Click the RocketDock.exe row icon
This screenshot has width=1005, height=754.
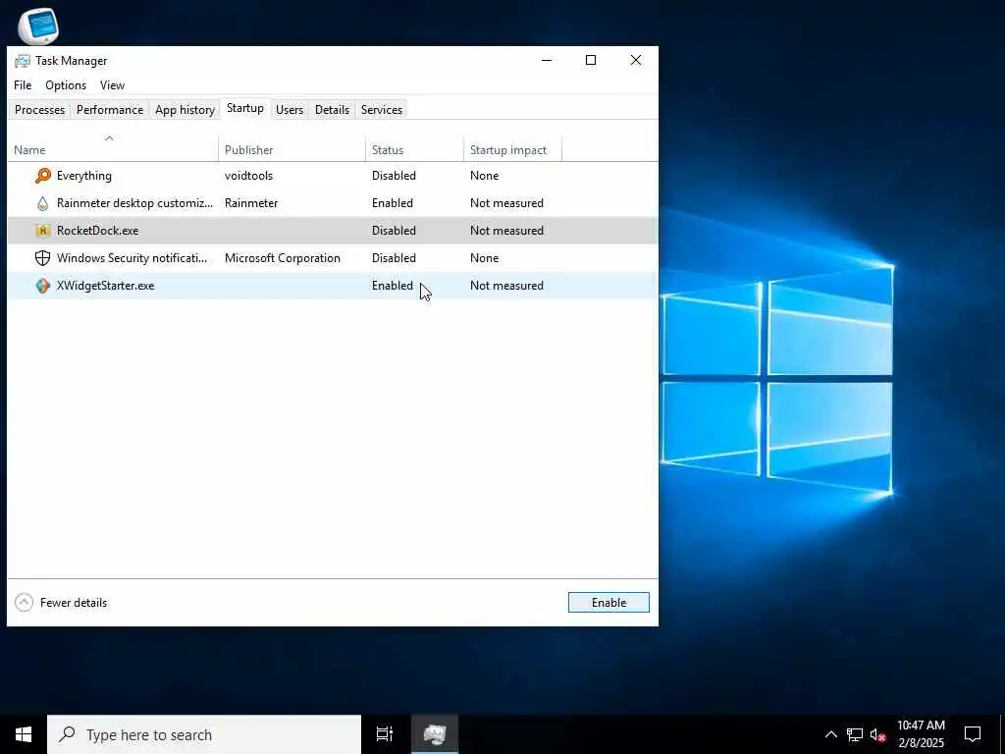pos(43,231)
